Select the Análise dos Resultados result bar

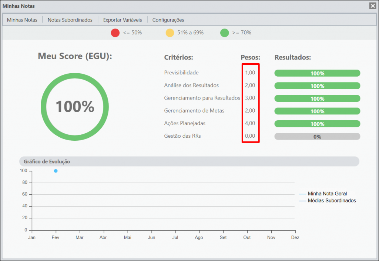tap(317, 86)
